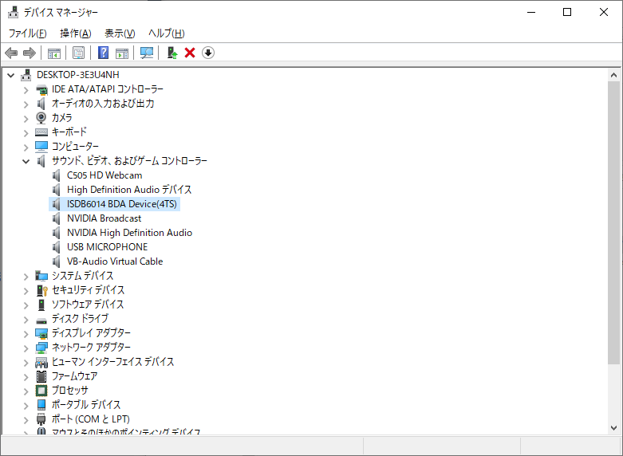The width and height of the screenshot is (623, 456).
Task: Click the speaker icon beside NVIDIA Broadcast
Action: [57, 218]
